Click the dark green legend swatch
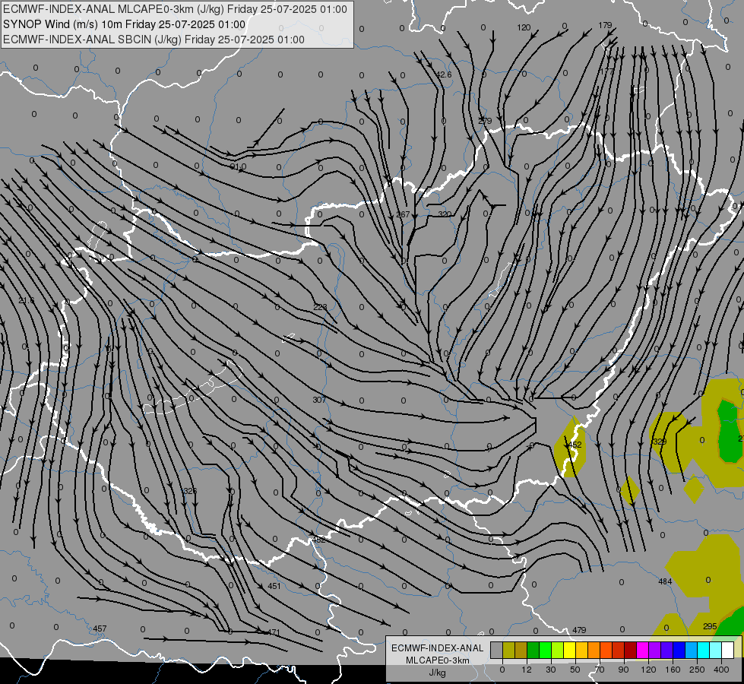744x684 pixels. tap(533, 651)
